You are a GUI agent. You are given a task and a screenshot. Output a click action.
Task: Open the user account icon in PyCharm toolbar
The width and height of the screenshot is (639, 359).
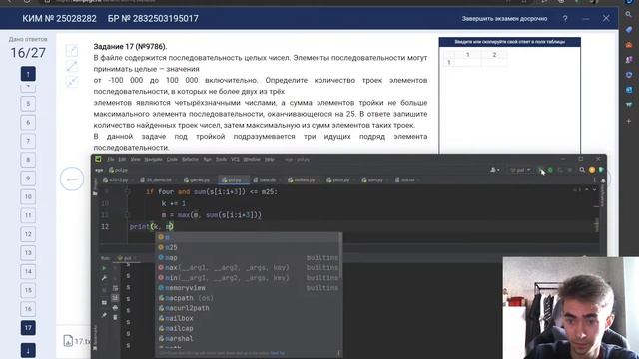pos(494,170)
